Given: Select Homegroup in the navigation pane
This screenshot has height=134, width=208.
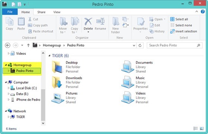Looking at the screenshot, I should 22,65.
